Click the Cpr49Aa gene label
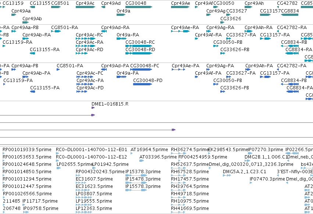 (x=21, y=11)
